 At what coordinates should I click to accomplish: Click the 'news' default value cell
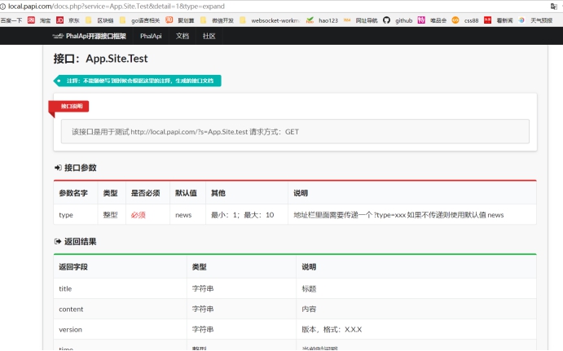click(183, 215)
